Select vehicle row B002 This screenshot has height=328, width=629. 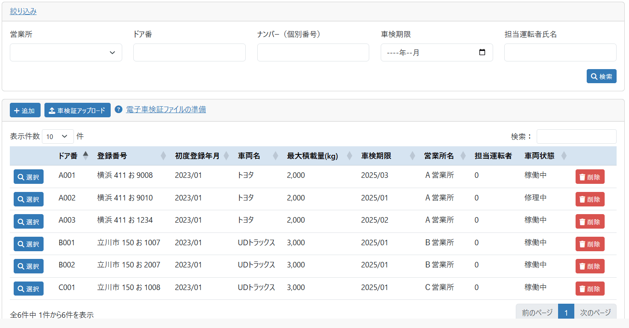pos(29,266)
